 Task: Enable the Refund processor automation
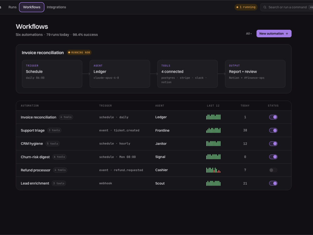273,170
